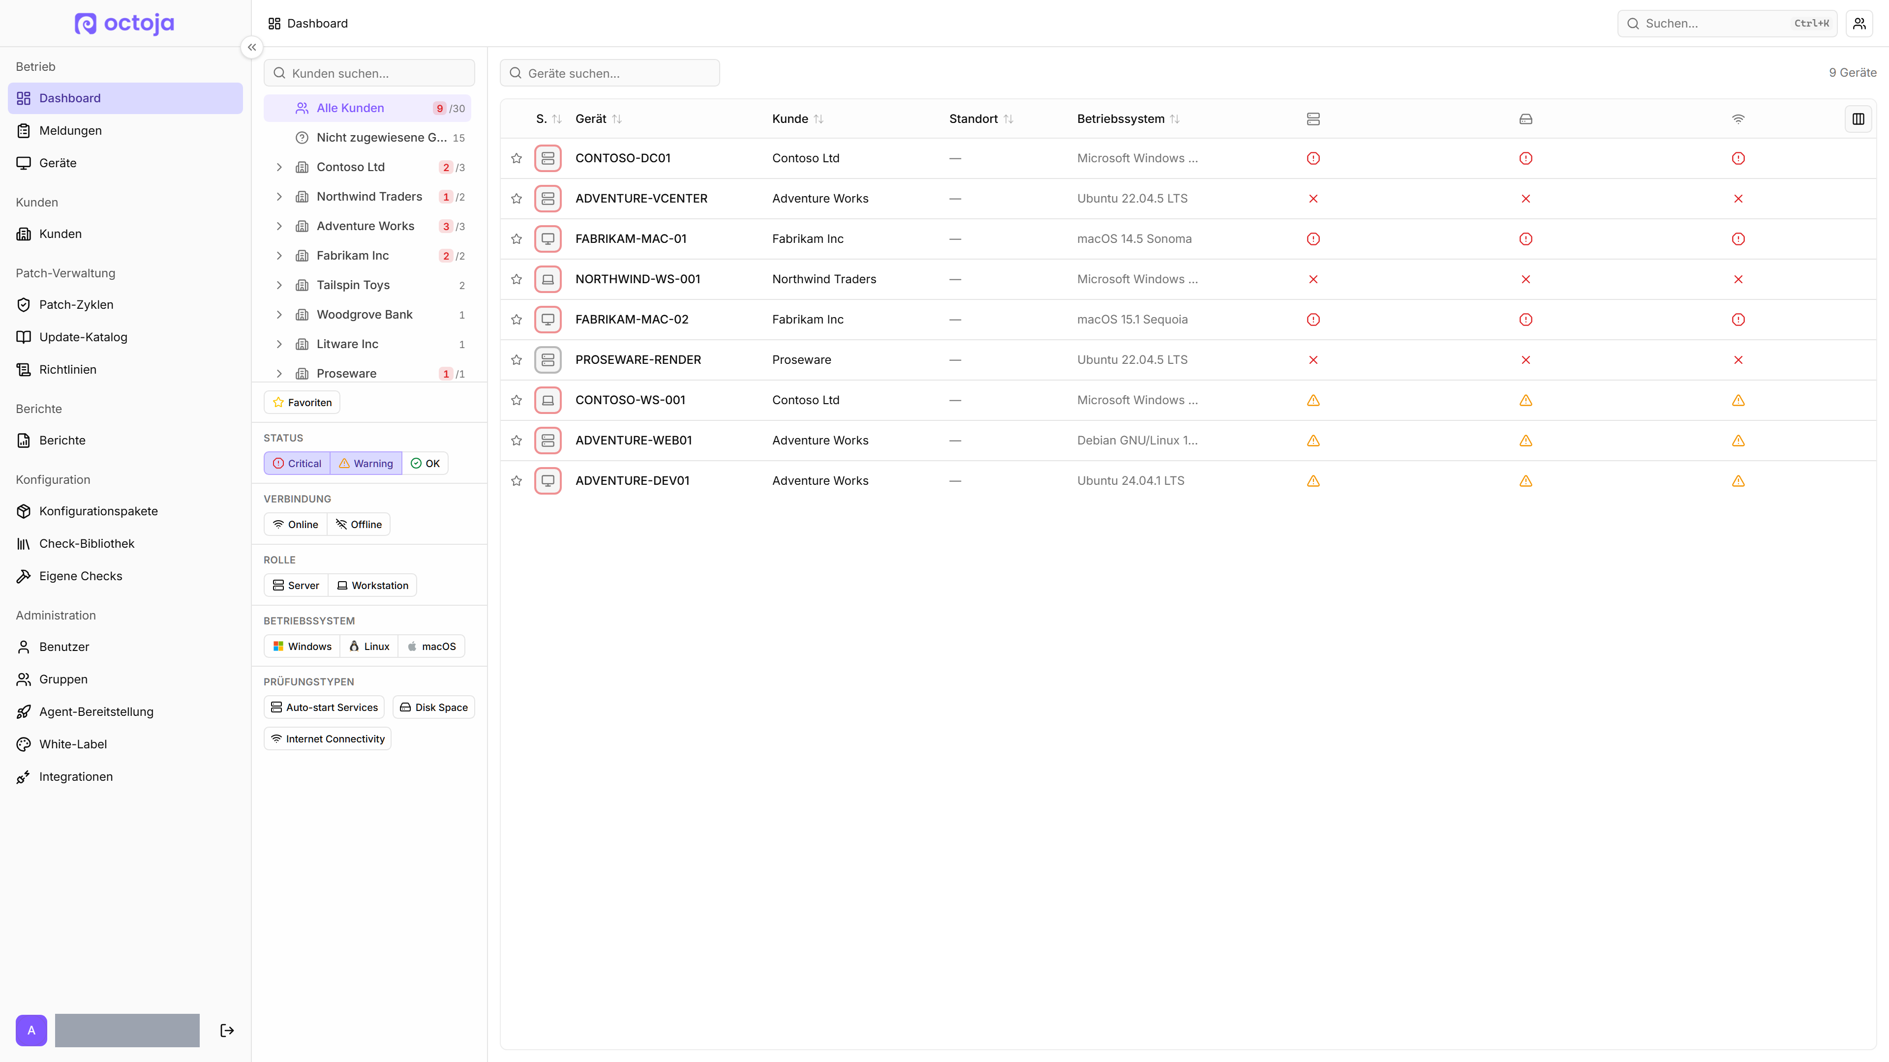Star the NORTHWIND-WS-001 device

pos(516,279)
